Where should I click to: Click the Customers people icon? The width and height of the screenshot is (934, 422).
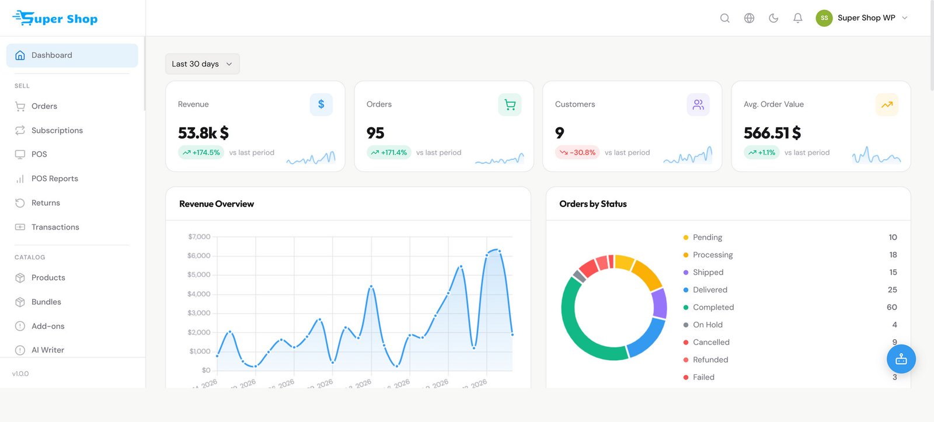[698, 104]
